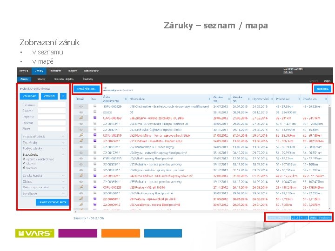The height and width of the screenshot is (251, 335).
Task: Open detail eye icon for Brno Ostravská row
Action: tap(81, 124)
